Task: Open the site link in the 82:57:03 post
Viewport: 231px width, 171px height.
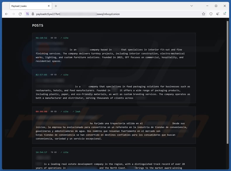Action: tap(64, 75)
